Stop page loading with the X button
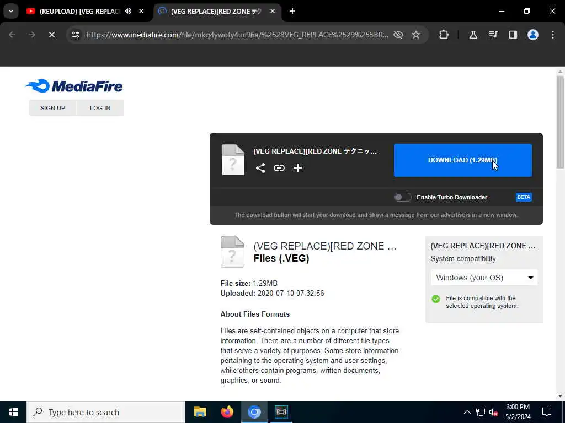This screenshot has width=565, height=423. (x=51, y=35)
